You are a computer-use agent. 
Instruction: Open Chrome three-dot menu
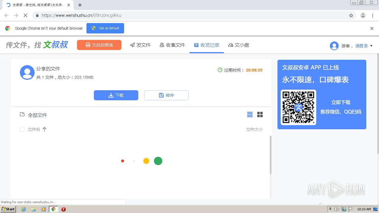pos(372,15)
